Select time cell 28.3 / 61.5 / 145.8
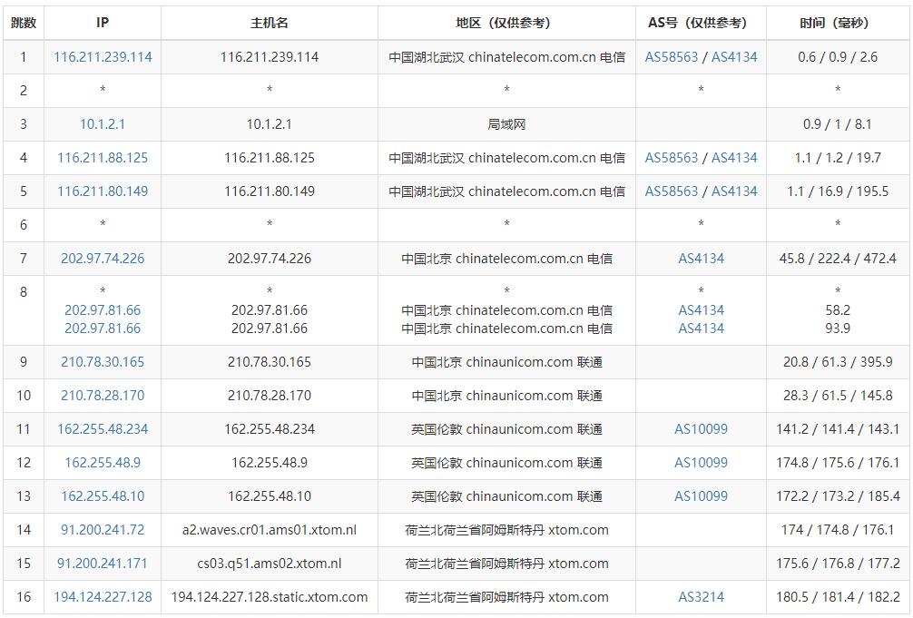913x618 pixels. [838, 396]
